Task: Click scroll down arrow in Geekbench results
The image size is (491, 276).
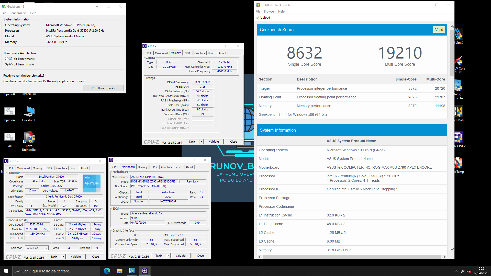Action: [452, 249]
